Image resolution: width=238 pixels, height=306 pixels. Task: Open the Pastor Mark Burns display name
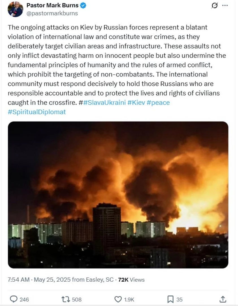click(52, 5)
